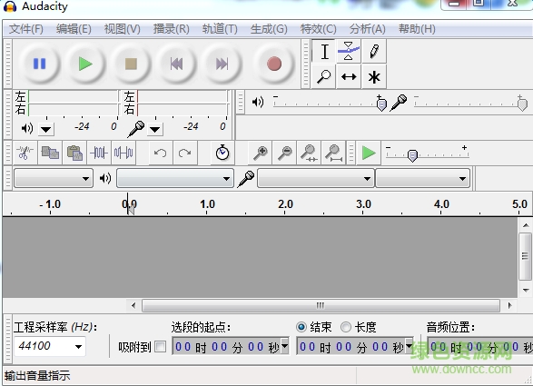
Task: Open the 播录(R) menu
Action: [171, 29]
